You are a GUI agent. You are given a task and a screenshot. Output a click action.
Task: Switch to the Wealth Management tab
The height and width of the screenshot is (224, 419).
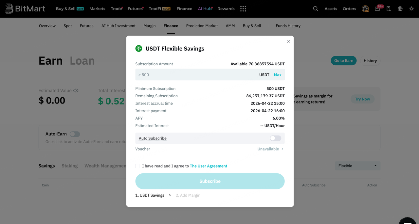tap(105, 166)
